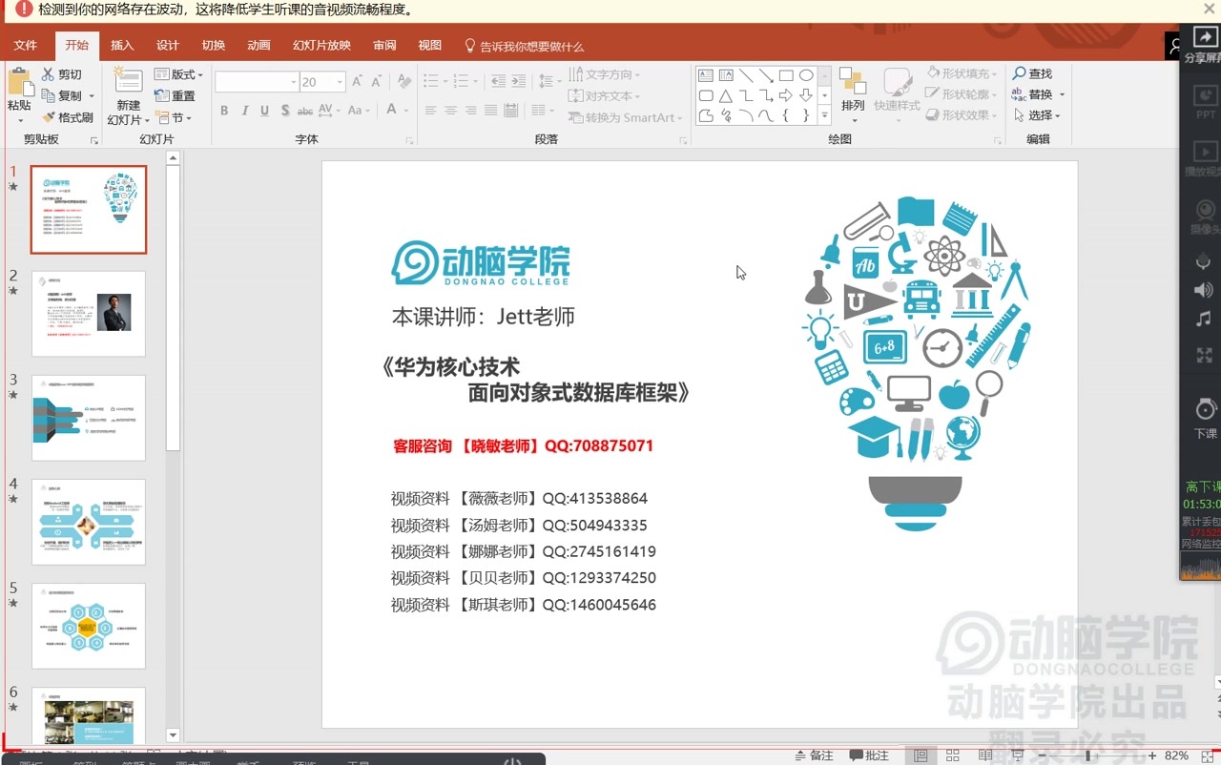The width and height of the screenshot is (1221, 765).
Task: Click the Clear All Formatting eraser icon
Action: pos(404,82)
